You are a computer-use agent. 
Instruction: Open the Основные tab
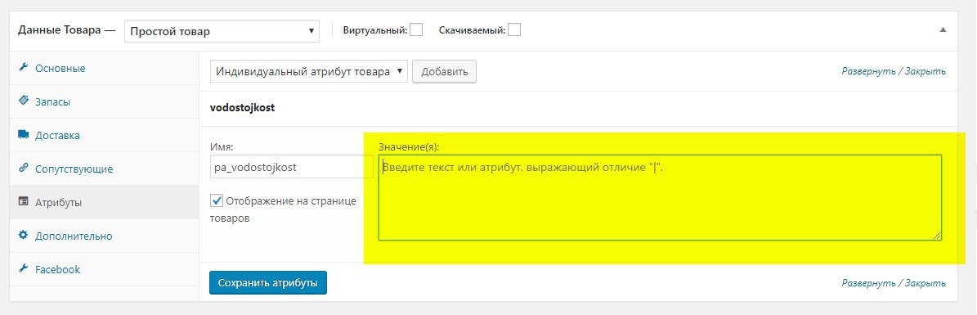coord(105,68)
